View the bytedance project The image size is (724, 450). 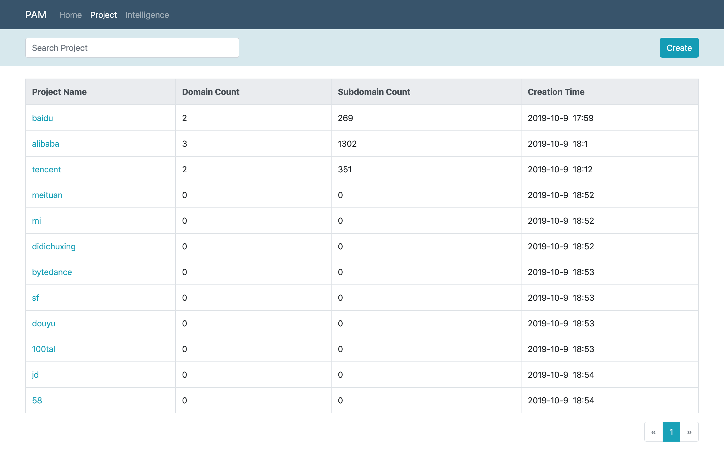52,272
